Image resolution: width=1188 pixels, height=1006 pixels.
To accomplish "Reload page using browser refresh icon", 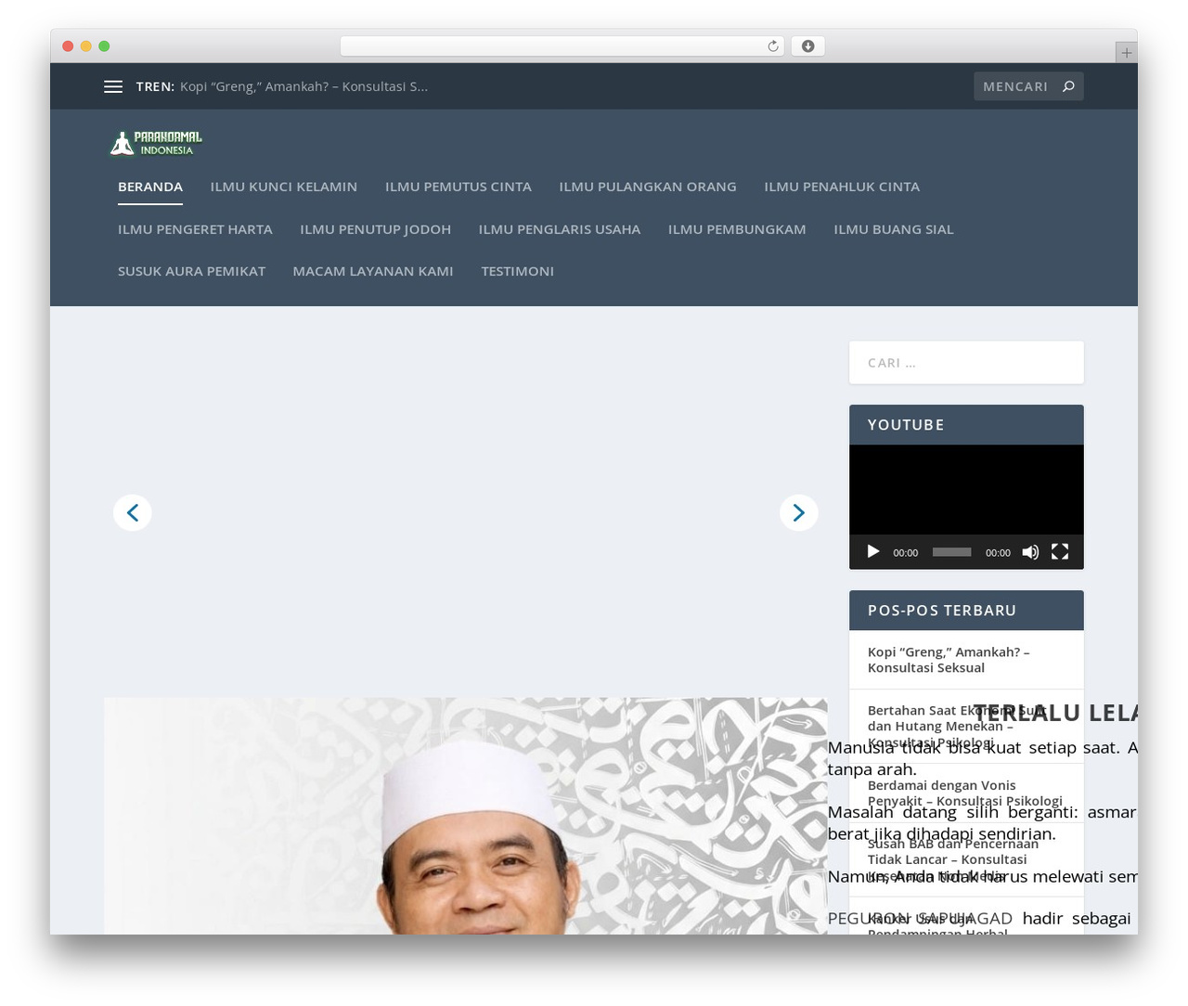I will pyautogui.click(x=773, y=46).
